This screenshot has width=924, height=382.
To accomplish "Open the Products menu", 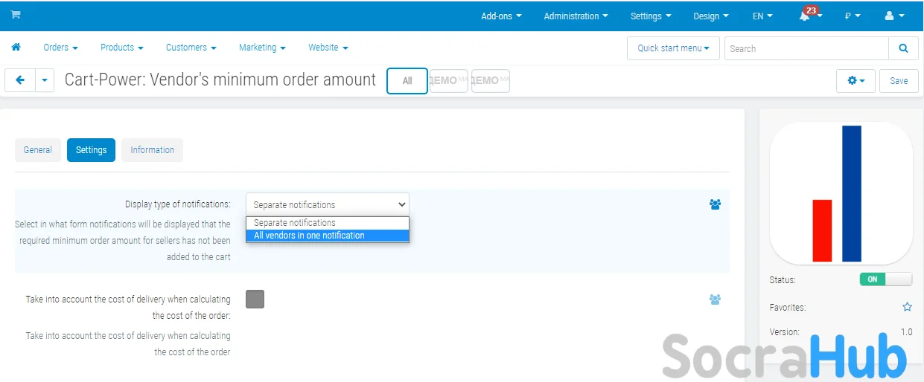I will coord(122,47).
